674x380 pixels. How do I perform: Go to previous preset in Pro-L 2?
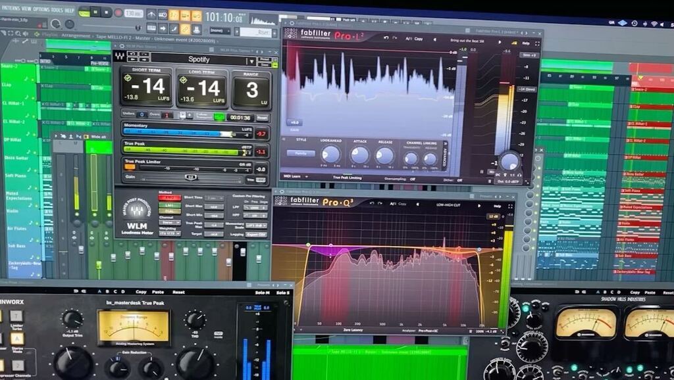point(434,39)
